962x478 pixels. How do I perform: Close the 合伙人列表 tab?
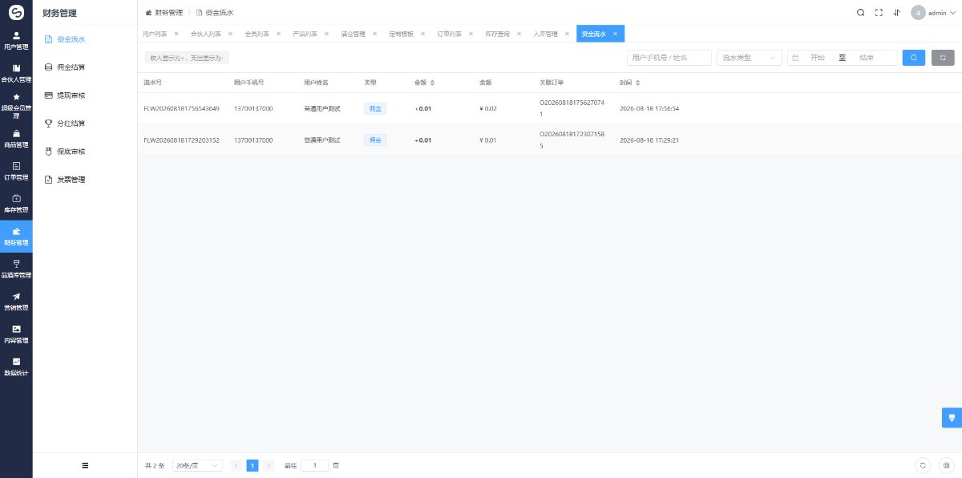click(x=230, y=34)
